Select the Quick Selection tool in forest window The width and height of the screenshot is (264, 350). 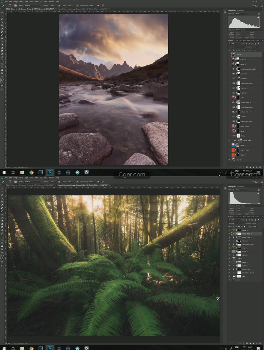pos(2,199)
